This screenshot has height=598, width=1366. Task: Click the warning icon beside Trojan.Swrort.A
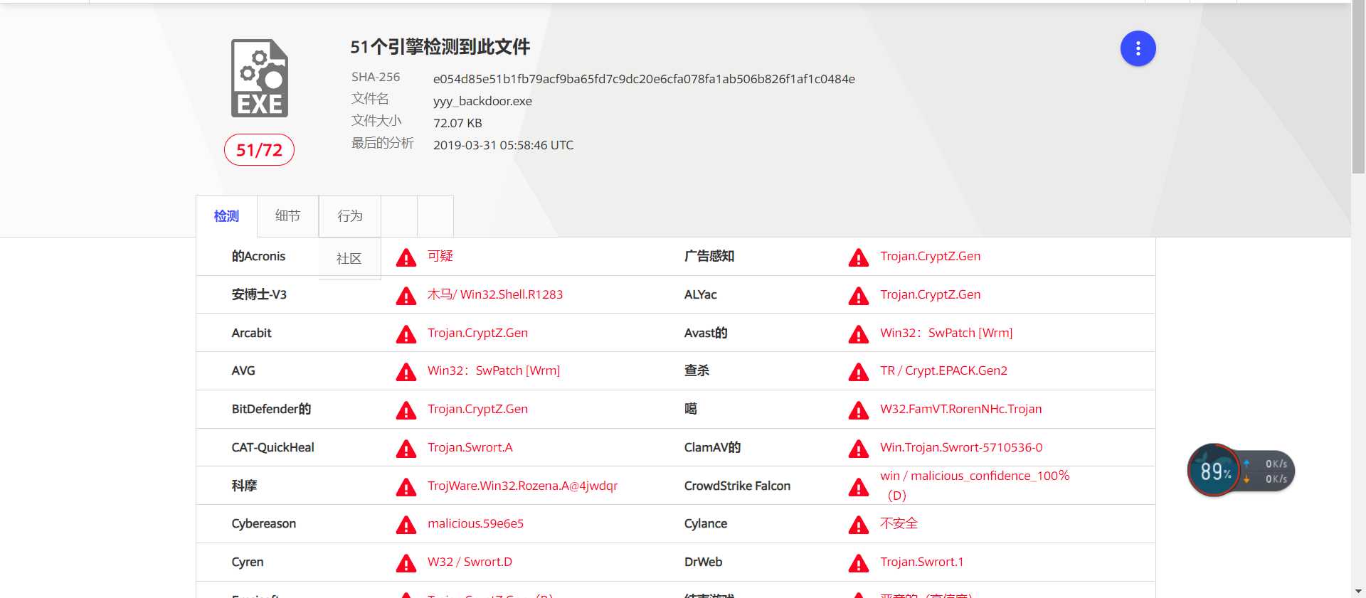point(406,449)
